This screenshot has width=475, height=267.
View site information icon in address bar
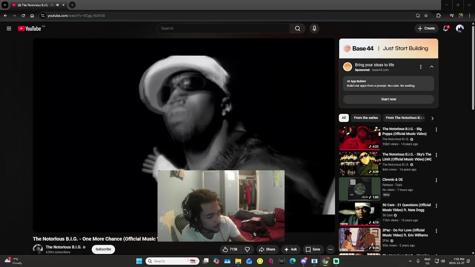pyautogui.click(x=43, y=16)
